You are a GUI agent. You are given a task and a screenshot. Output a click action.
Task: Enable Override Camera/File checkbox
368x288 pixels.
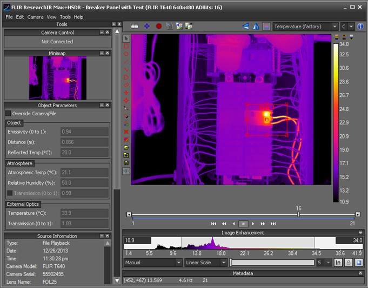(8, 114)
